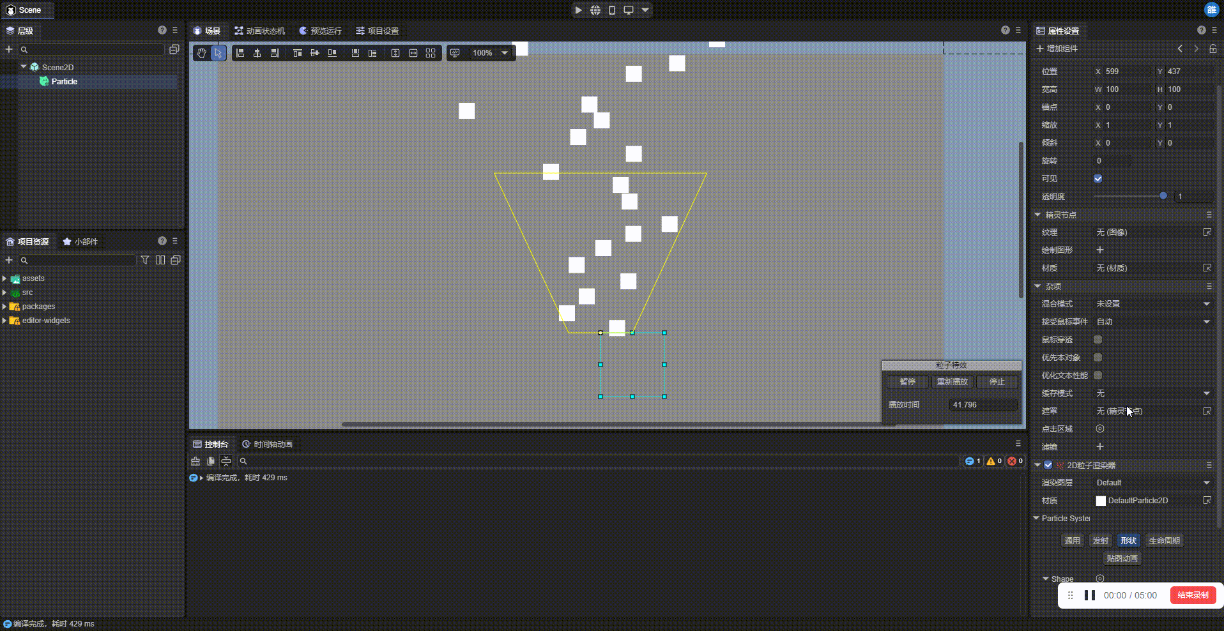Enable the mouse passthrough (鼠标穿透) checkbox
Viewport: 1224px width, 631px height.
click(1098, 340)
